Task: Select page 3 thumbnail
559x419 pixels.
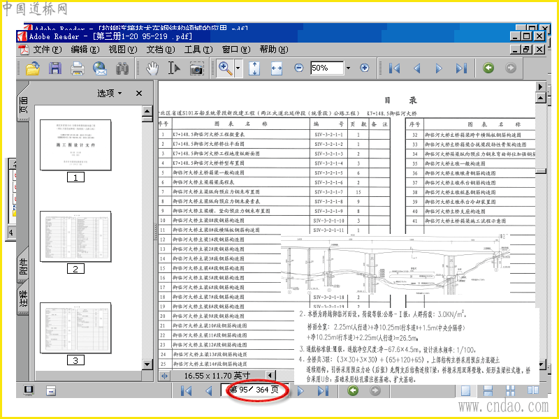Action: [75, 328]
